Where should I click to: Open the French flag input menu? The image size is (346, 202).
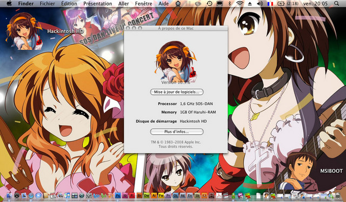pos(270,4)
